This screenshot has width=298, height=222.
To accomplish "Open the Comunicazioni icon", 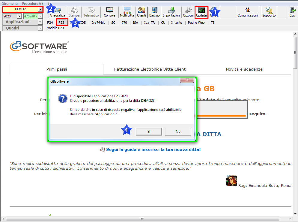I will (x=247, y=12).
